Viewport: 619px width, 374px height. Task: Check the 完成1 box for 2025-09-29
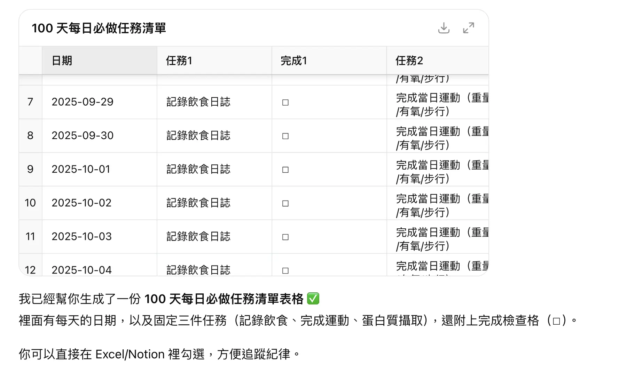point(285,103)
